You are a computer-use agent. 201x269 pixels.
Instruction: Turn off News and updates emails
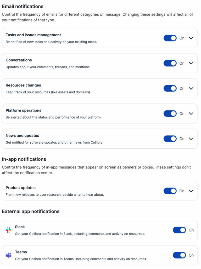pyautogui.click(x=170, y=138)
